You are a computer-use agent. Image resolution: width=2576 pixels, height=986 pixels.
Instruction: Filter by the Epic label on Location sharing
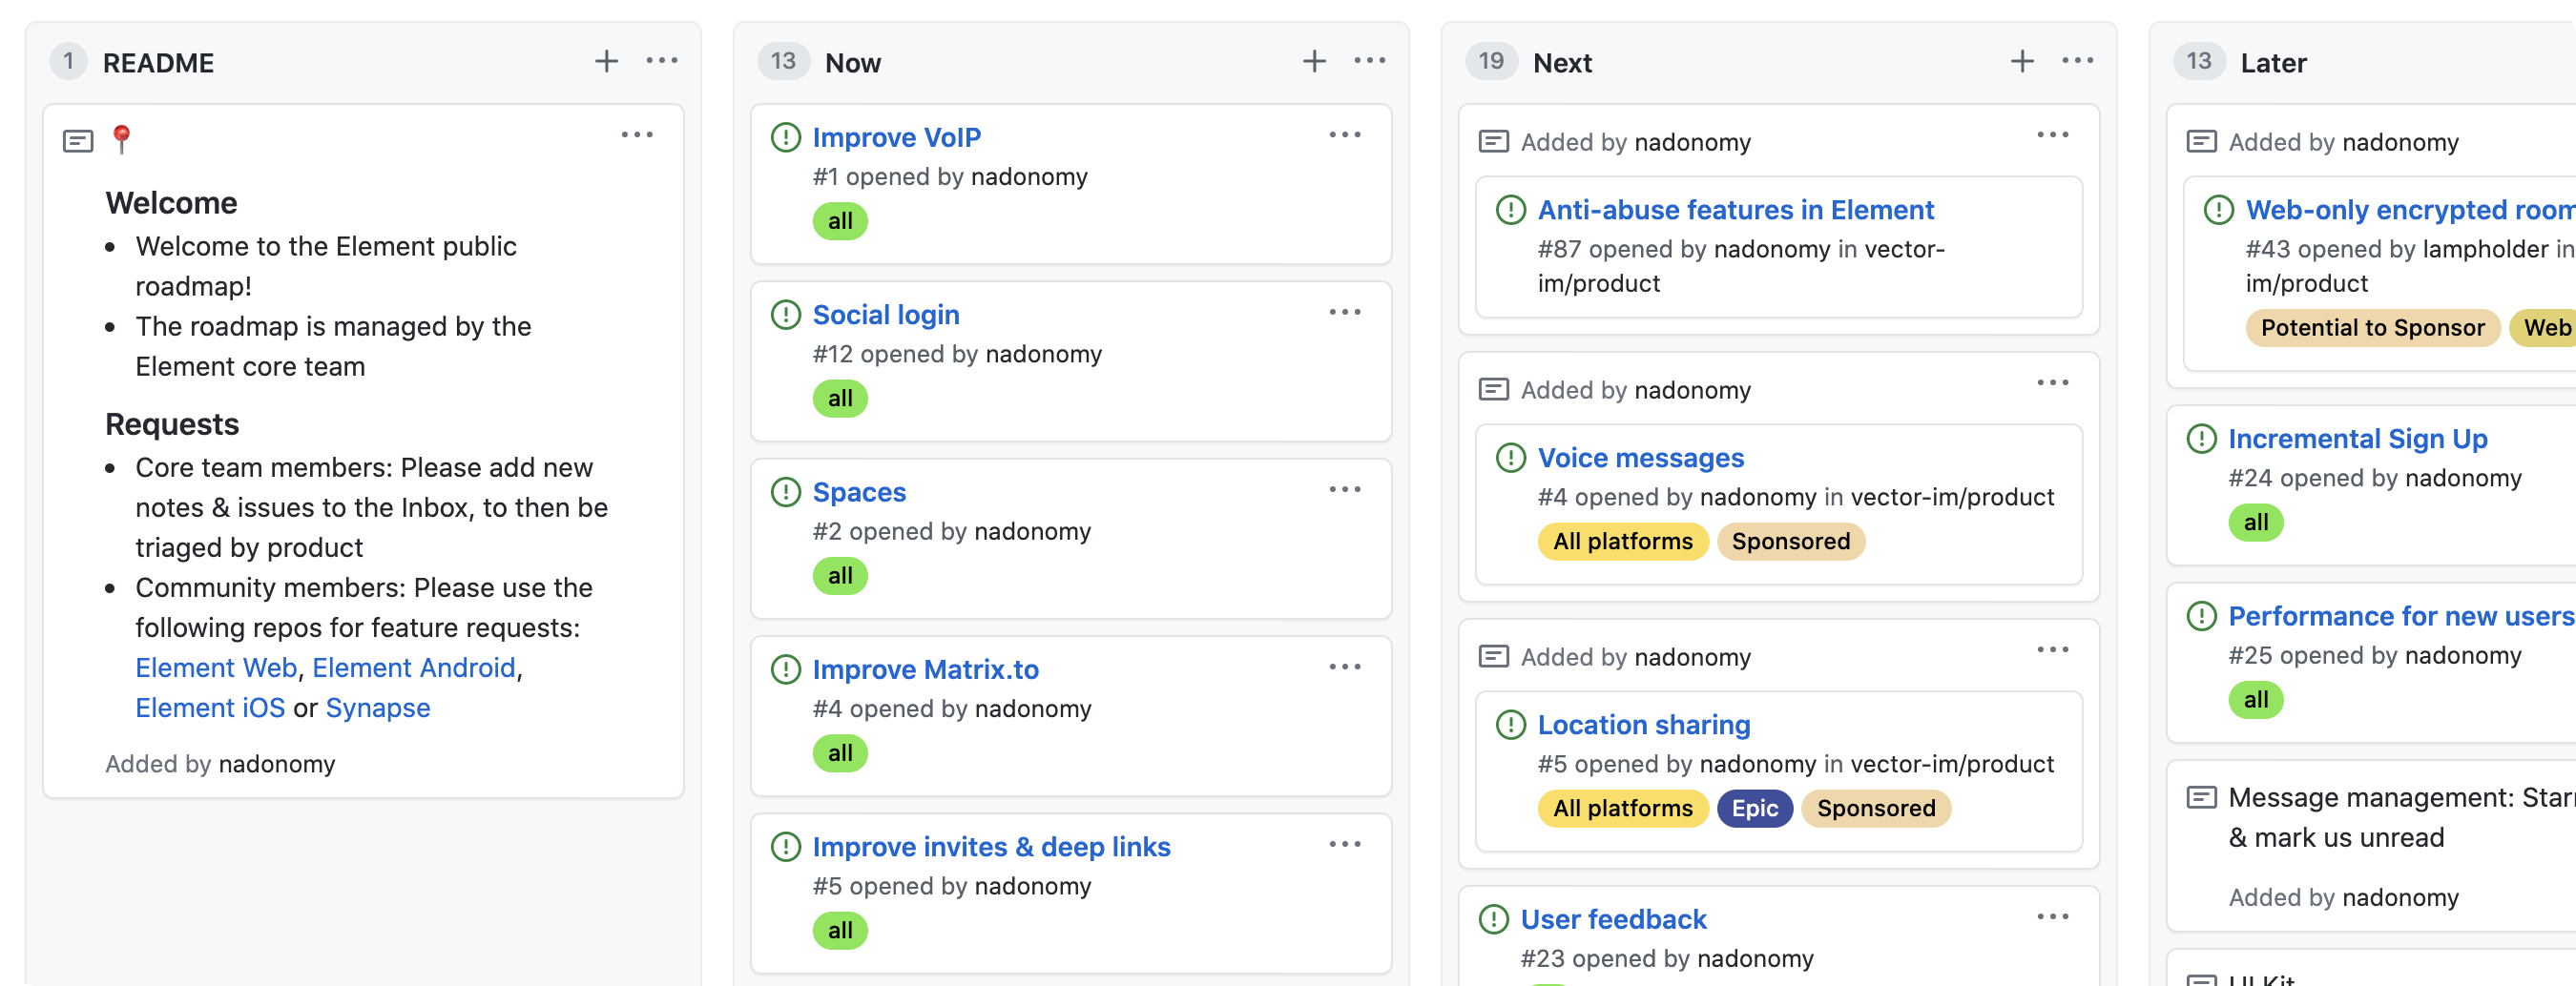[x=1754, y=809]
